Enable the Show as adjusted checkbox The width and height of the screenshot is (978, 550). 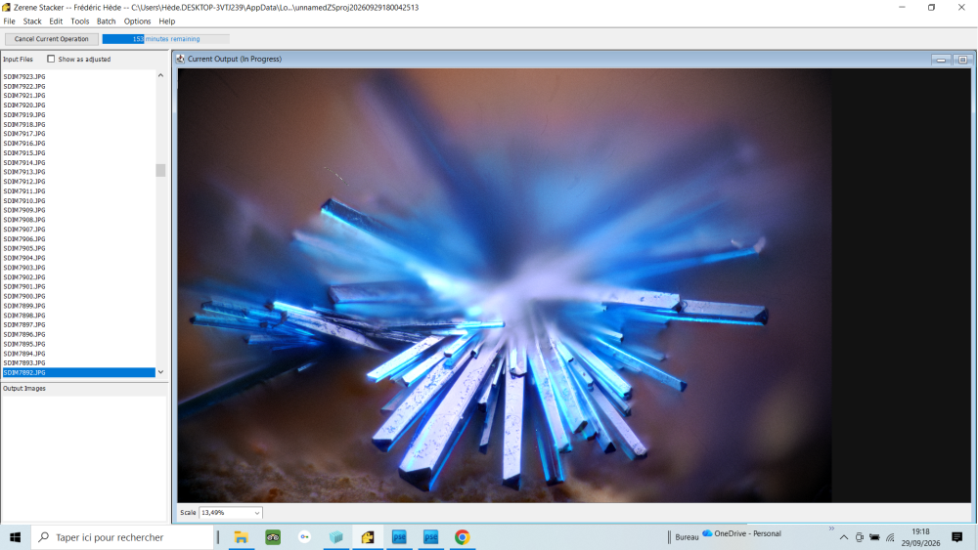(51, 60)
